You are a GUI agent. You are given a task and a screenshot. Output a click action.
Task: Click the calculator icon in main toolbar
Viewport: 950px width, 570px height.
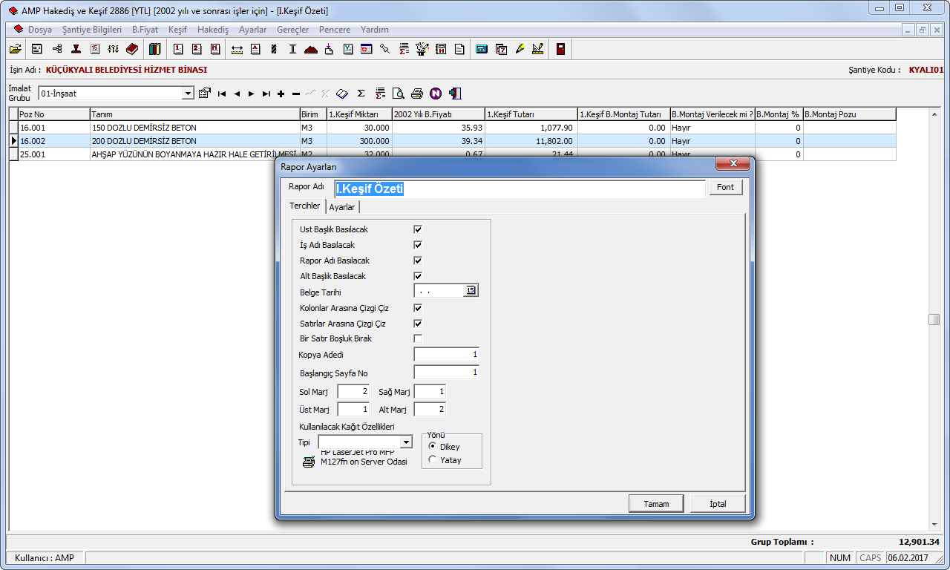point(482,50)
